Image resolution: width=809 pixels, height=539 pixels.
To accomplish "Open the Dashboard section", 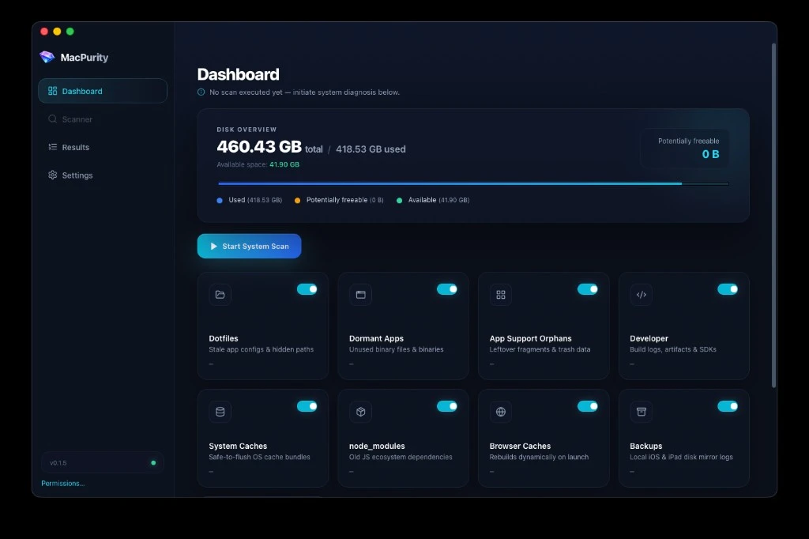I will [x=103, y=91].
